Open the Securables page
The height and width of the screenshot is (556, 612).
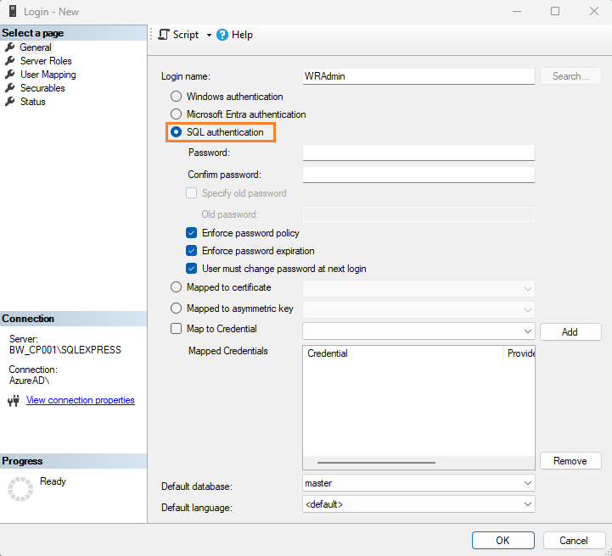click(x=42, y=88)
